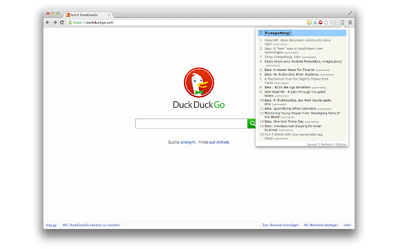
Task: Click the DuckDuckGo search input field
Action: (192, 123)
